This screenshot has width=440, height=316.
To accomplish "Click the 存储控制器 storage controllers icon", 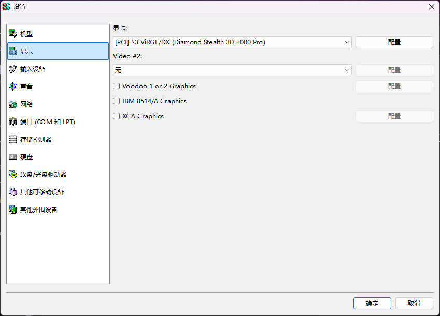I will pos(13,139).
